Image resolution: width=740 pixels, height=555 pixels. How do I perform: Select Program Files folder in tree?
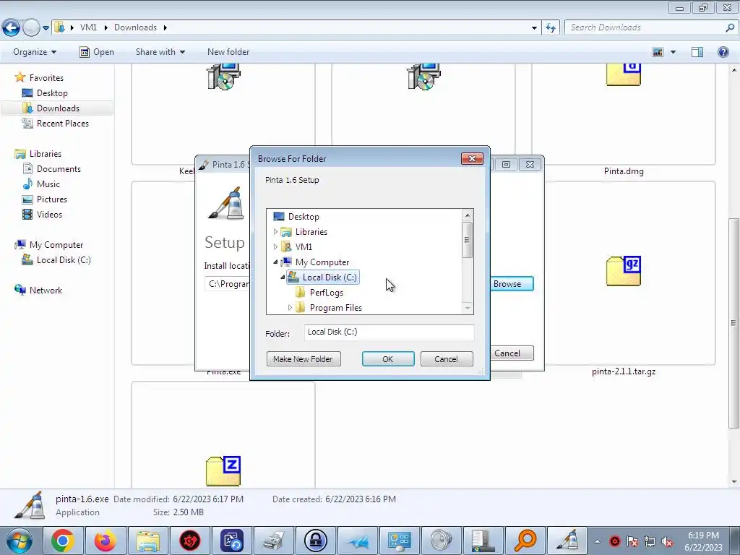335,307
